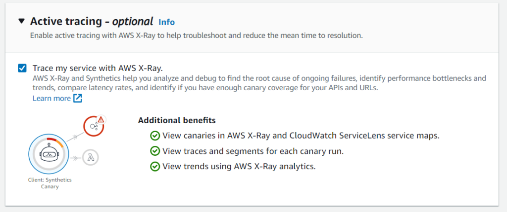Image resolution: width=507 pixels, height=212 pixels.
Task: Click the Client: Synthetics Canary caption
Action: [x=50, y=183]
